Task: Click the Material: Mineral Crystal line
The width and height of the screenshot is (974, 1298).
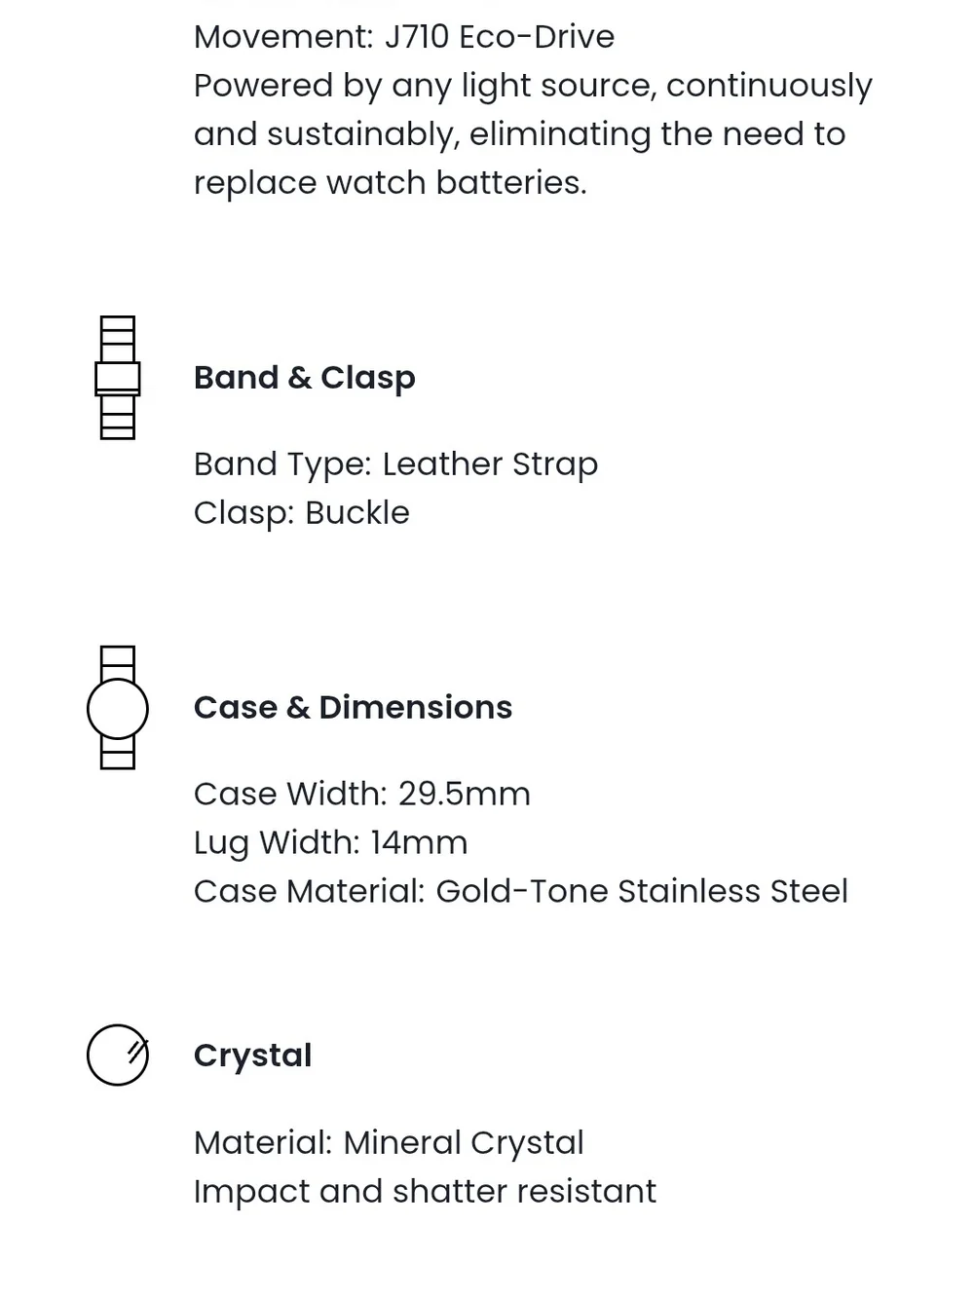Action: point(389,1143)
